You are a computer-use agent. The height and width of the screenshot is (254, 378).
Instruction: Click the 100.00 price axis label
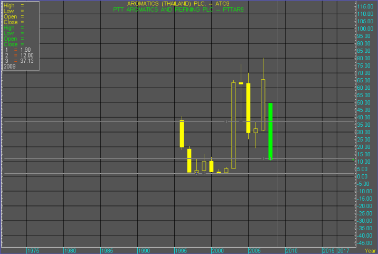tap(365, 29)
